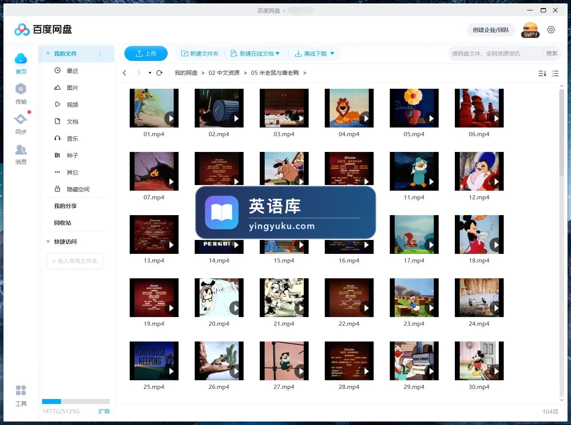Click the 视频 video icon
The height and width of the screenshot is (425, 571).
point(58,104)
